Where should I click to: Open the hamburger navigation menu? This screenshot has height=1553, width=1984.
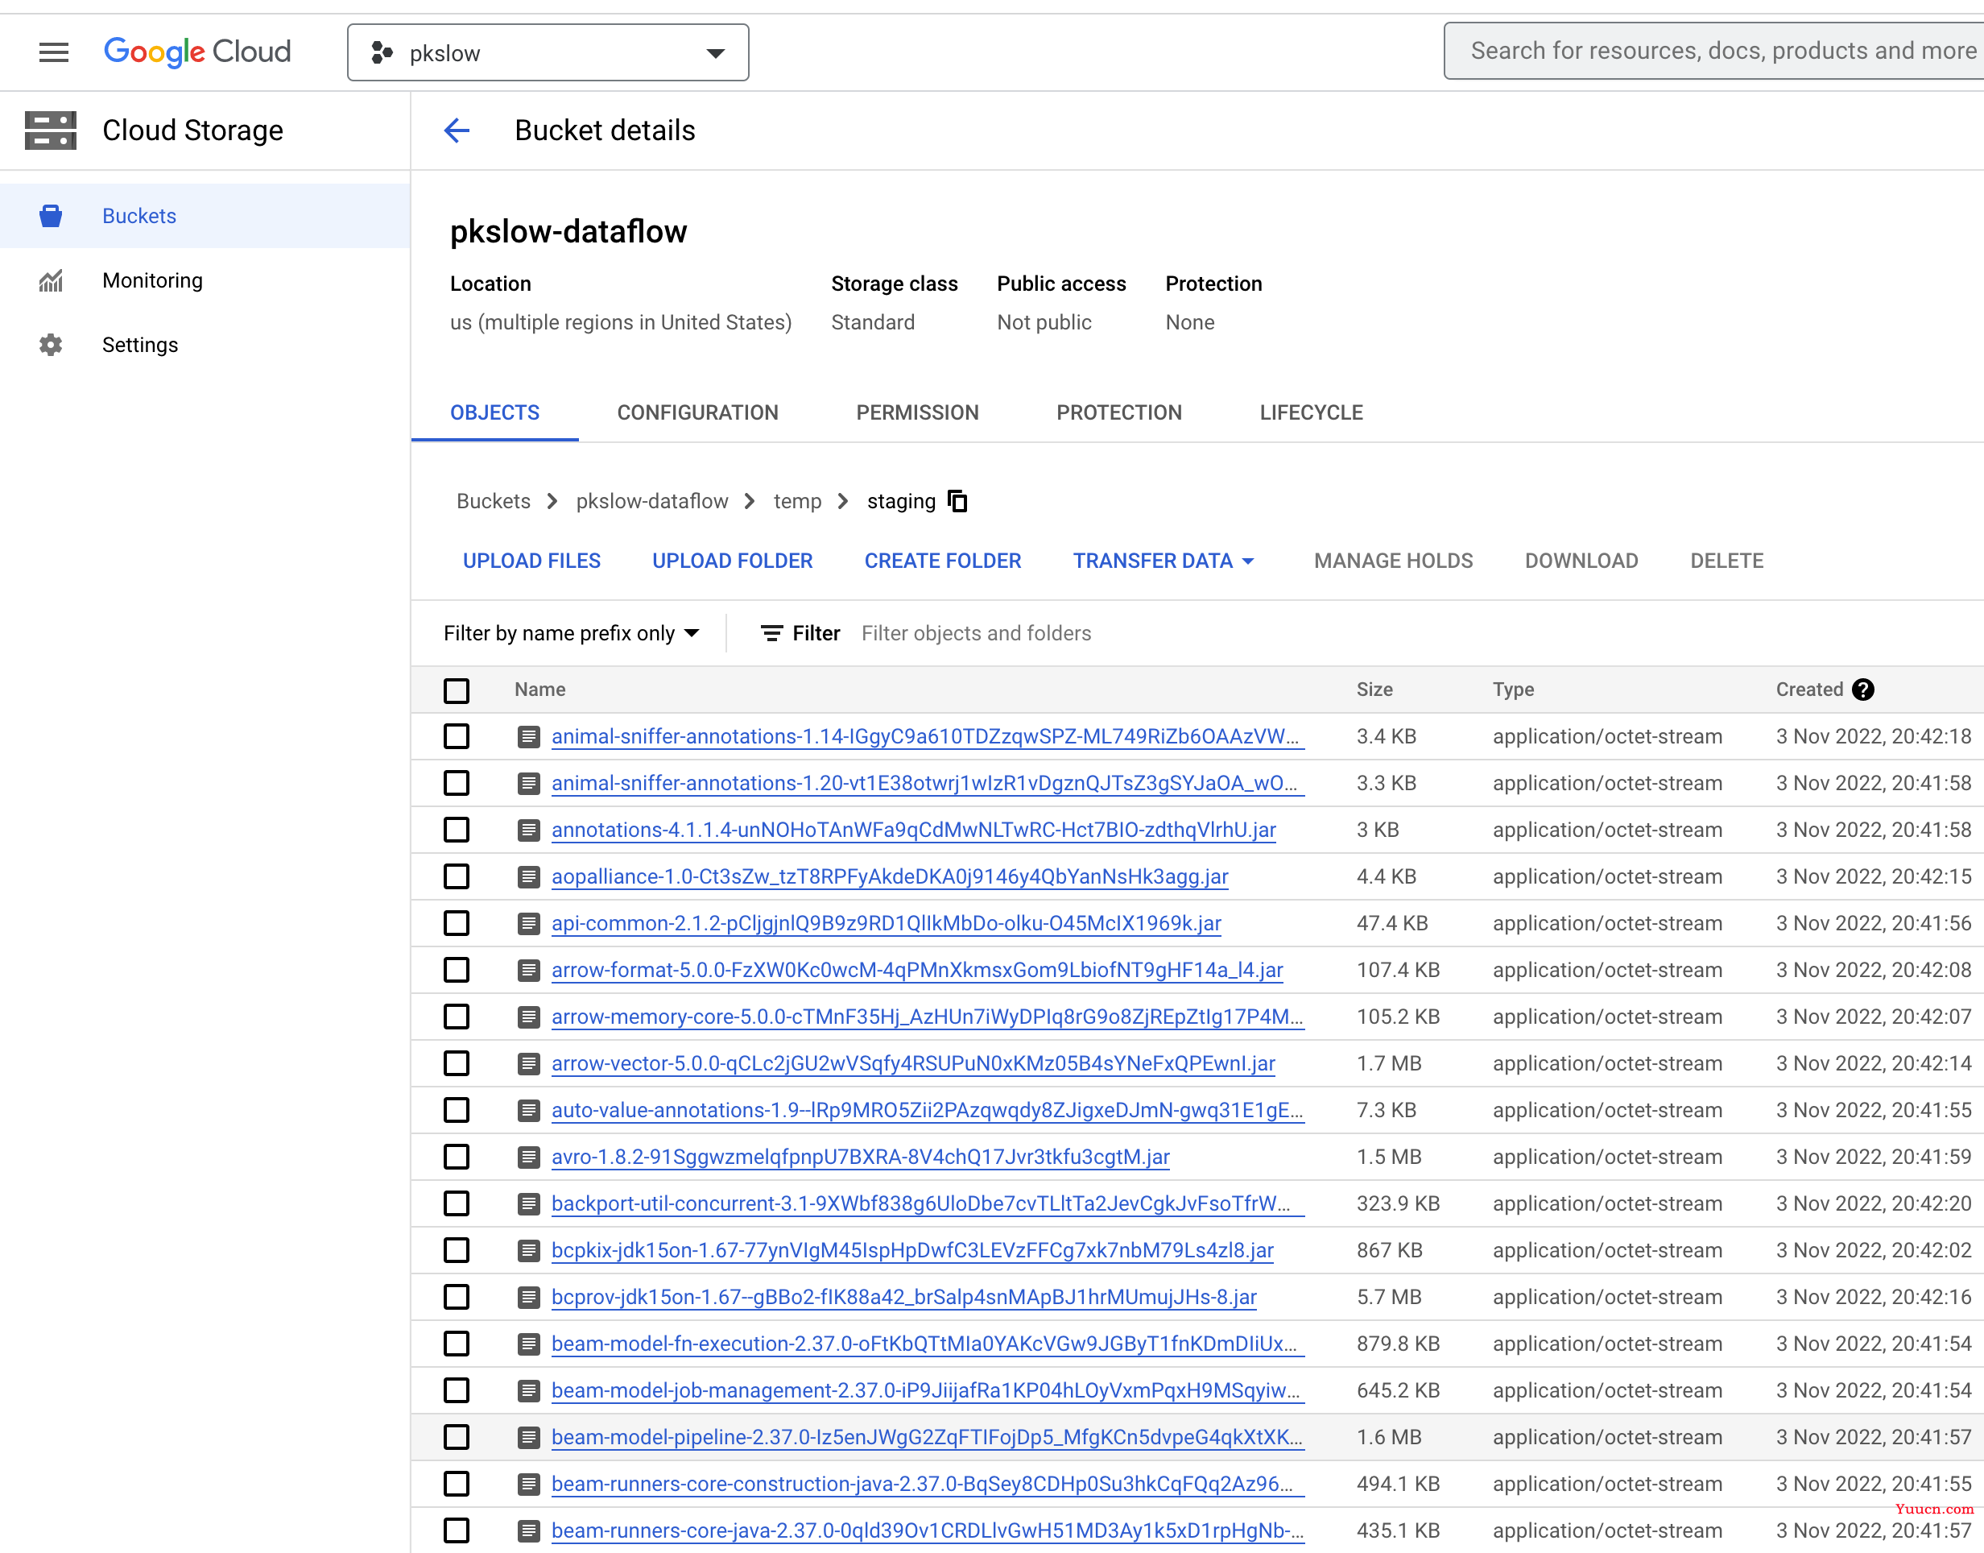coord(54,52)
